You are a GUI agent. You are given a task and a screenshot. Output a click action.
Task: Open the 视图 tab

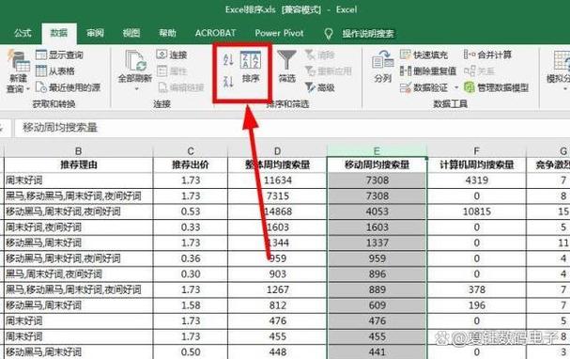coord(131,33)
